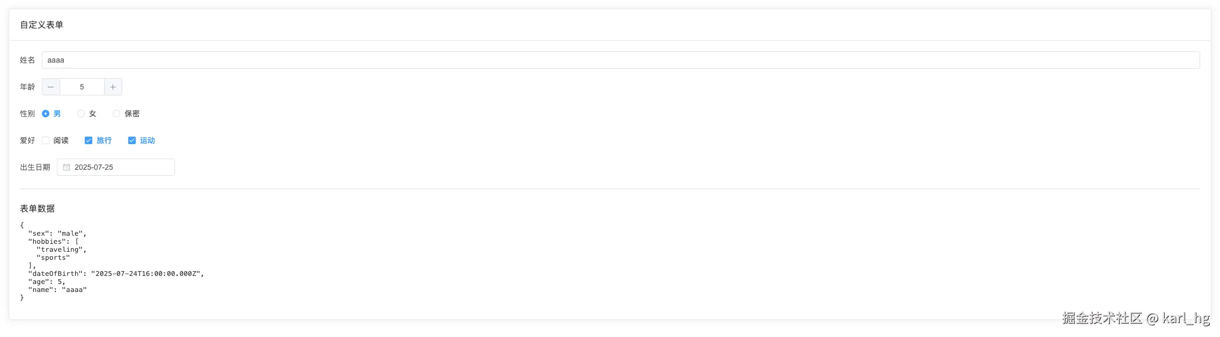This screenshot has width=1220, height=337.
Task: Check the 阅读 hobby checkbox
Action: (x=46, y=140)
